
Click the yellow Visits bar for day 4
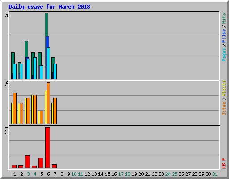coord(32,109)
